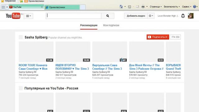
Task: Open the gear settings dropdown next to upload
Action: [151, 16]
